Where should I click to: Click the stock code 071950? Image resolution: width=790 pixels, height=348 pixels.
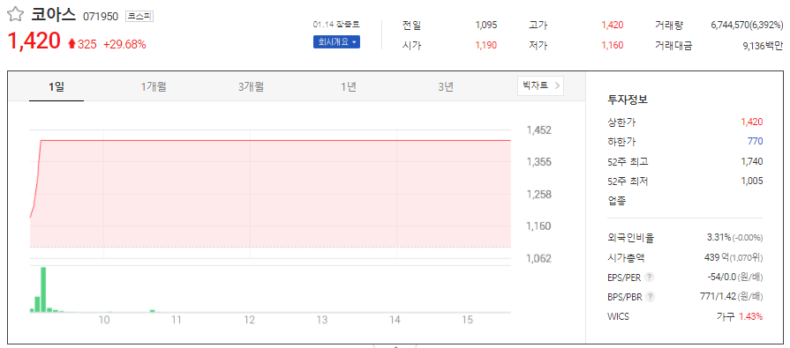(101, 17)
